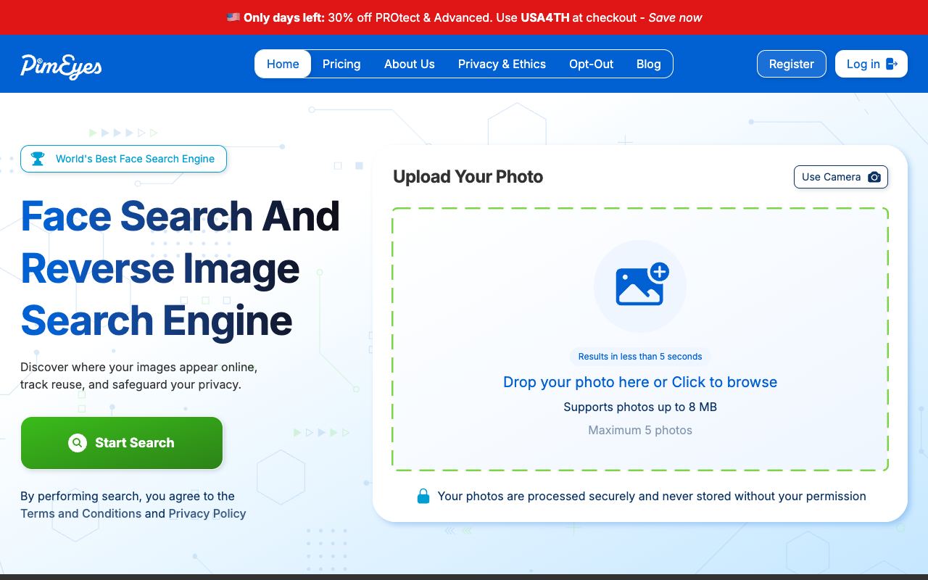Click the image upload icon with plus

coord(642,284)
